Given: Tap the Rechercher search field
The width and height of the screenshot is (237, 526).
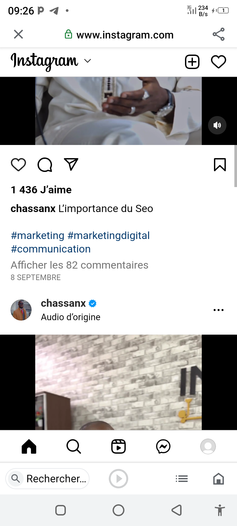Looking at the screenshot, I should [47, 479].
